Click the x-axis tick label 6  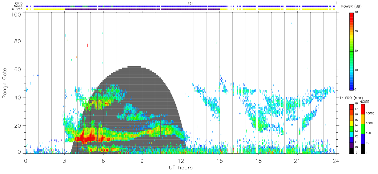pyautogui.click(x=103, y=160)
